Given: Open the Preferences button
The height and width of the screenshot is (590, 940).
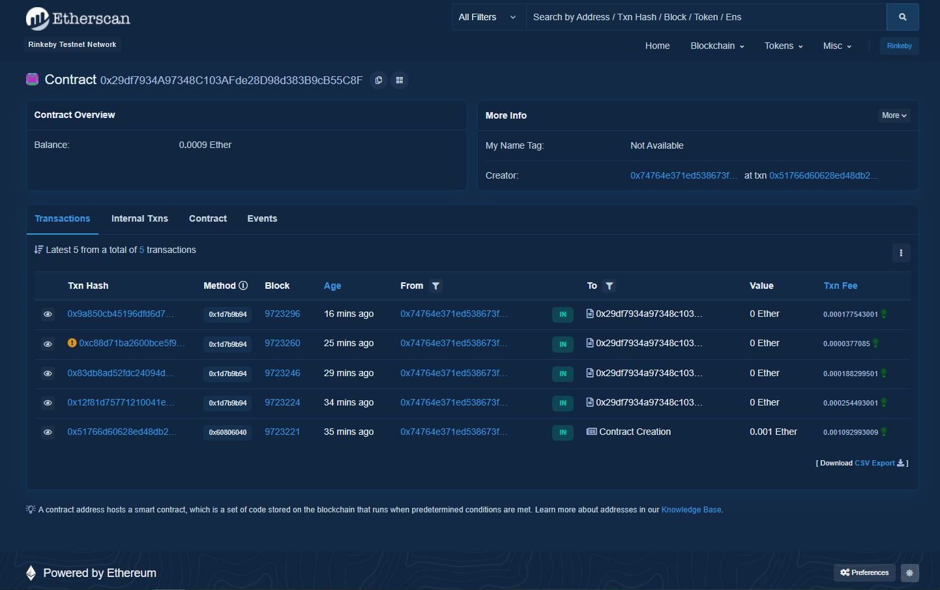Looking at the screenshot, I should 864,573.
